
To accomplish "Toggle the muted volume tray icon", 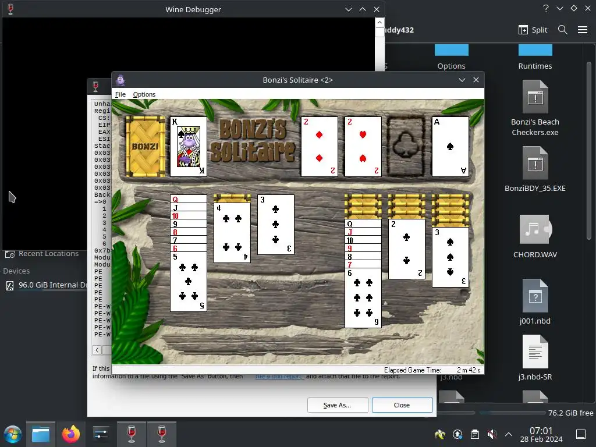I will tap(492, 434).
